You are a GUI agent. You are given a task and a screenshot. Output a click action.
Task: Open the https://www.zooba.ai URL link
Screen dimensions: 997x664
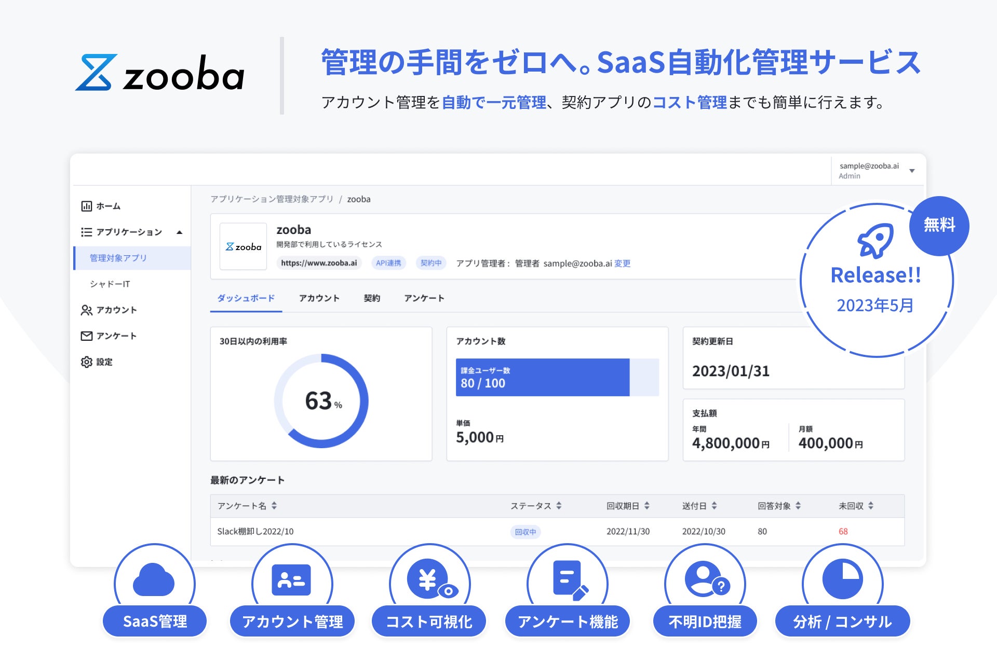[x=319, y=263]
